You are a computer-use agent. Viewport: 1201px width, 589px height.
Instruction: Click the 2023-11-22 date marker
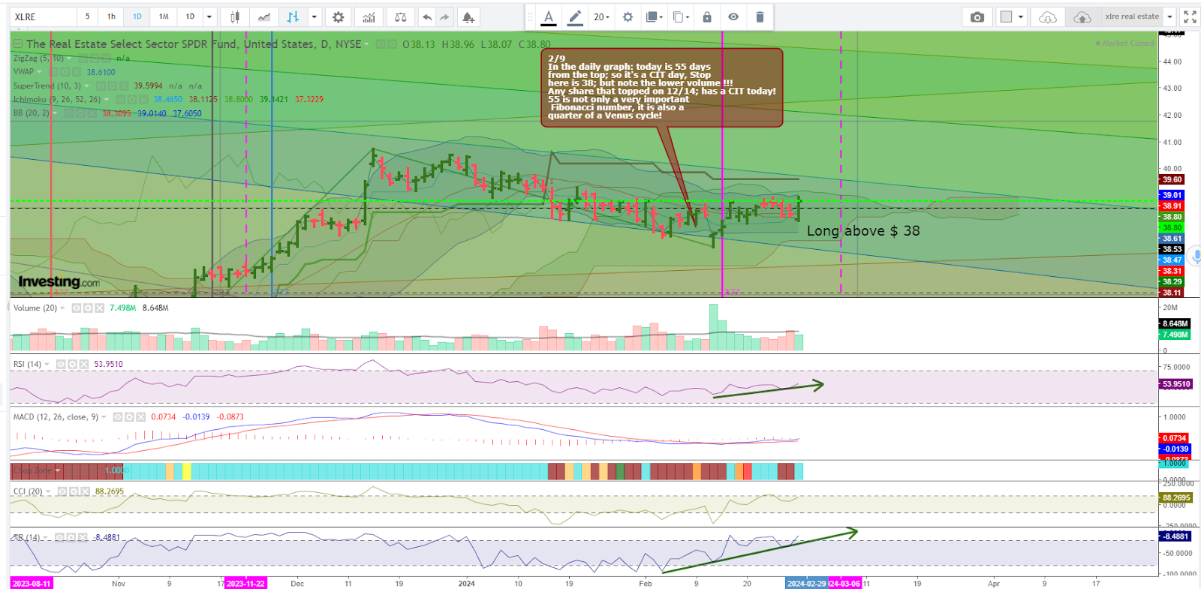coord(245,583)
